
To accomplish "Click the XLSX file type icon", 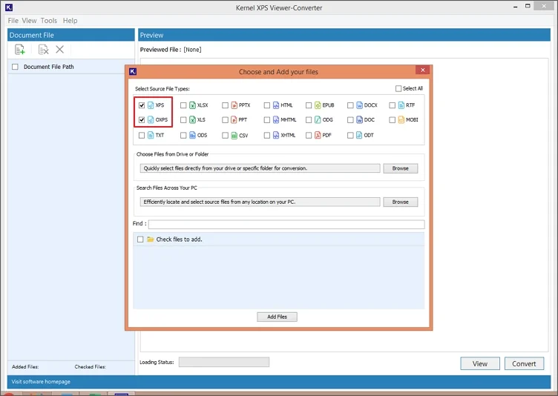I will 192,105.
